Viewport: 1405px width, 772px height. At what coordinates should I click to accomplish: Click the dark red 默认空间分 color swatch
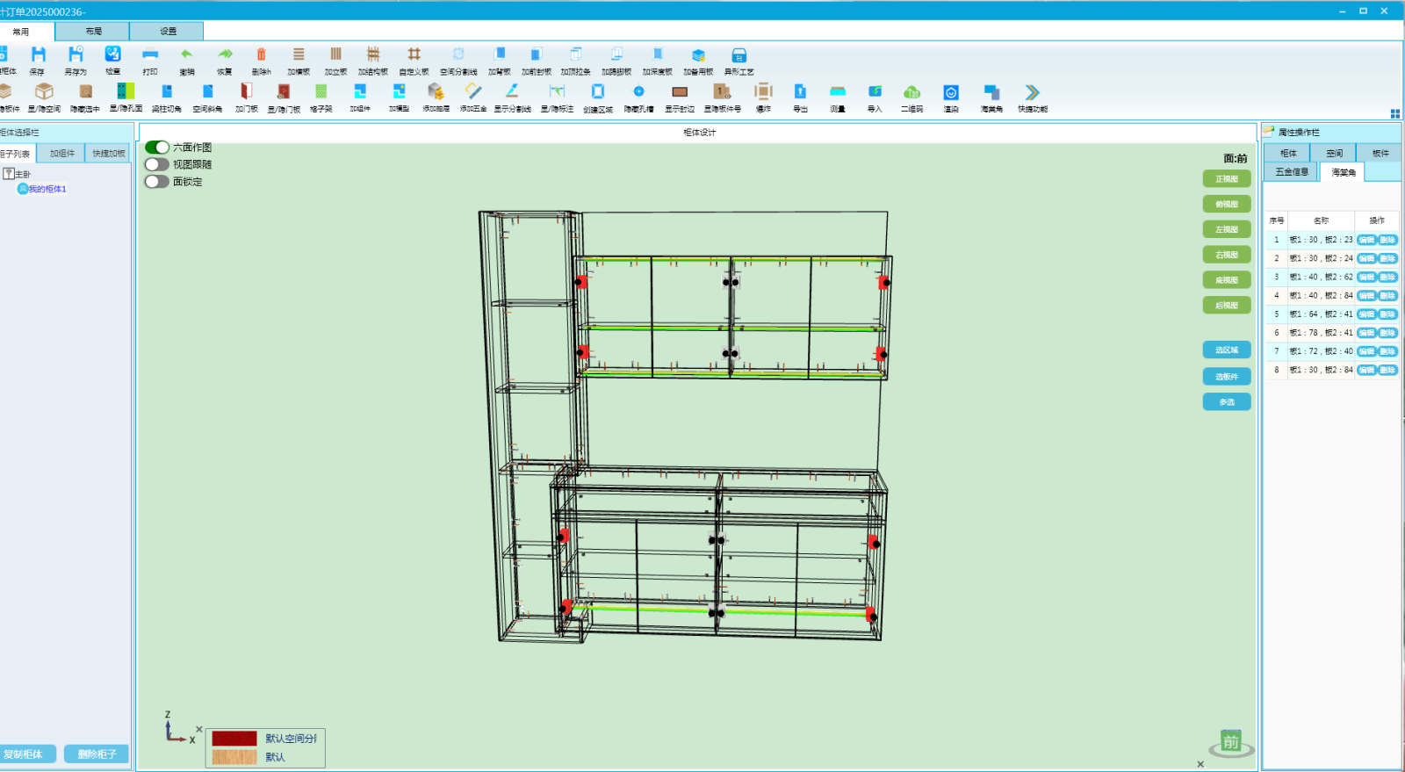click(234, 739)
